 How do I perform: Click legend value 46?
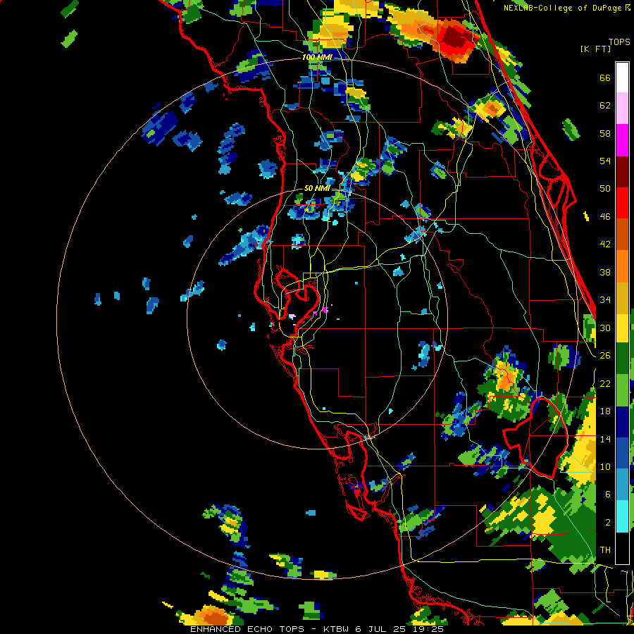pos(605,216)
